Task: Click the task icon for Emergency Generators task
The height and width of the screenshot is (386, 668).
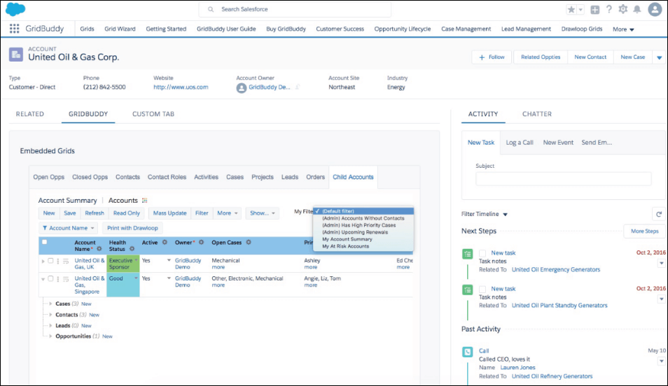Action: point(467,254)
